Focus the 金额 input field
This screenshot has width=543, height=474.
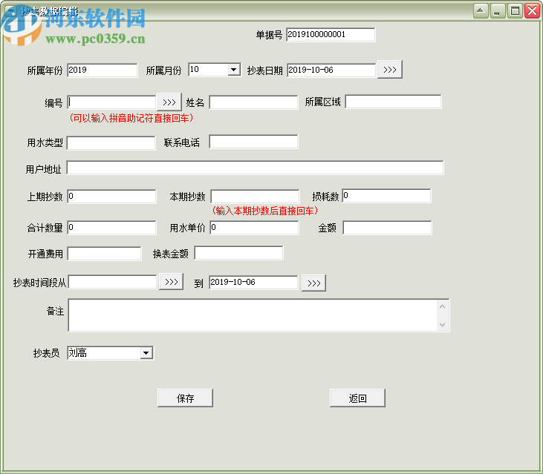[387, 228]
